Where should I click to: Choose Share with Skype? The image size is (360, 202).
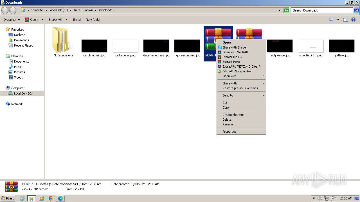tap(241, 47)
